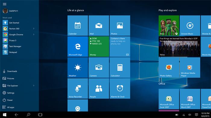Open the network icon in system tray
The image size is (211, 118).
click(x=183, y=115)
